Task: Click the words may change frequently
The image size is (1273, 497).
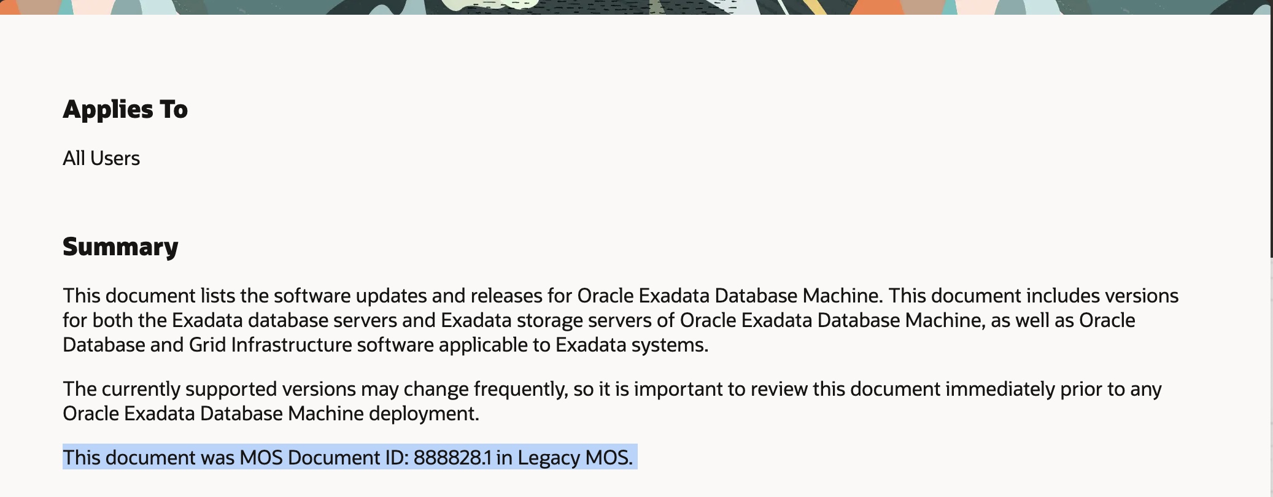Action: 464,389
